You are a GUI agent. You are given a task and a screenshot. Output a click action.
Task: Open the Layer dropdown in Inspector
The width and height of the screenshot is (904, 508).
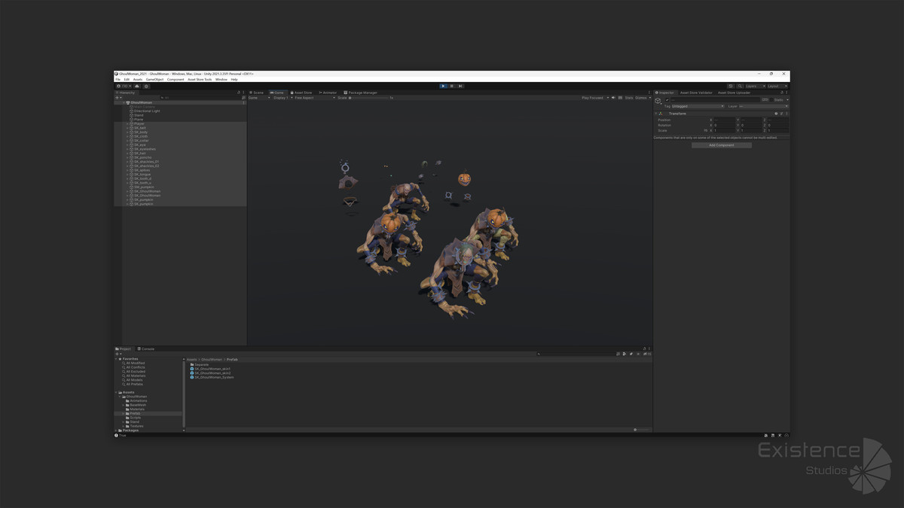point(762,106)
